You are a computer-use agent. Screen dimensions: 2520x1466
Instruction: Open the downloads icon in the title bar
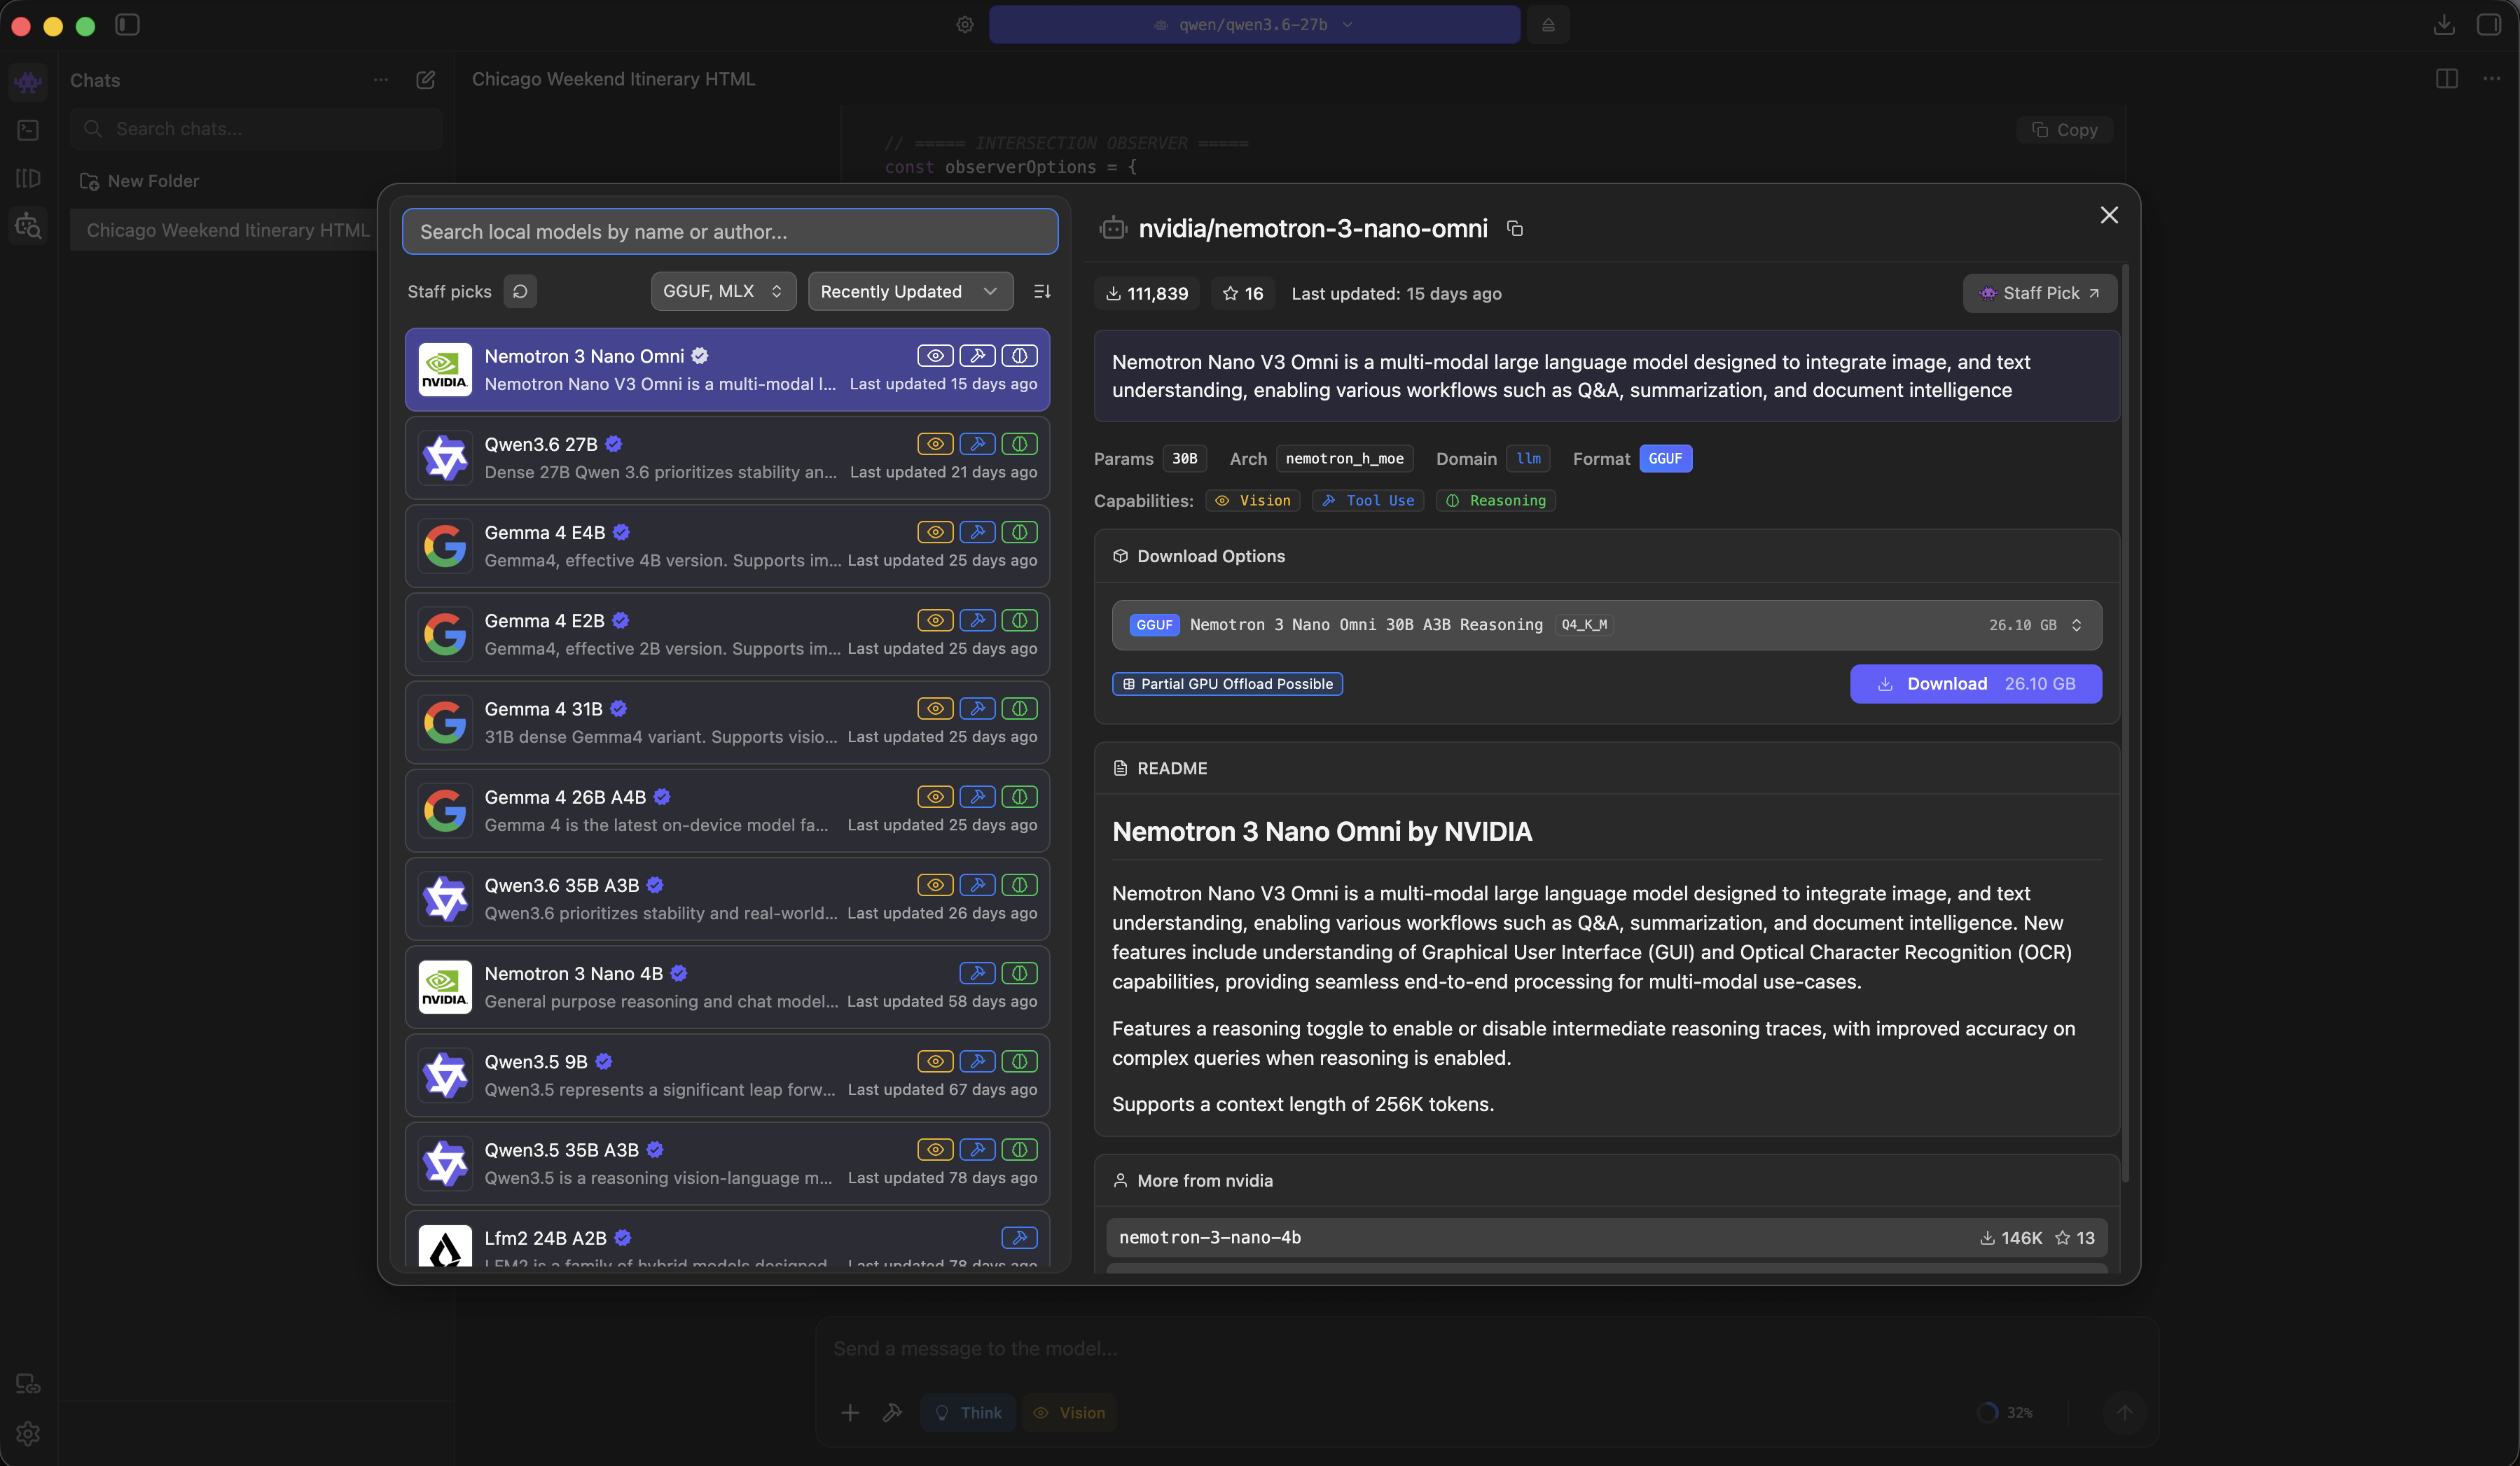2444,25
